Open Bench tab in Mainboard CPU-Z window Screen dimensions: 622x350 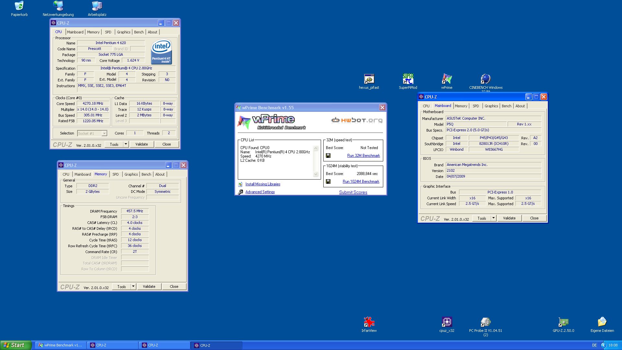point(506,106)
